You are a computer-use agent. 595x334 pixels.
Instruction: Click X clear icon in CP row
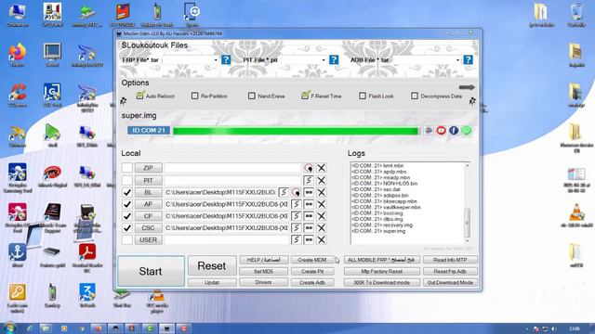321,216
